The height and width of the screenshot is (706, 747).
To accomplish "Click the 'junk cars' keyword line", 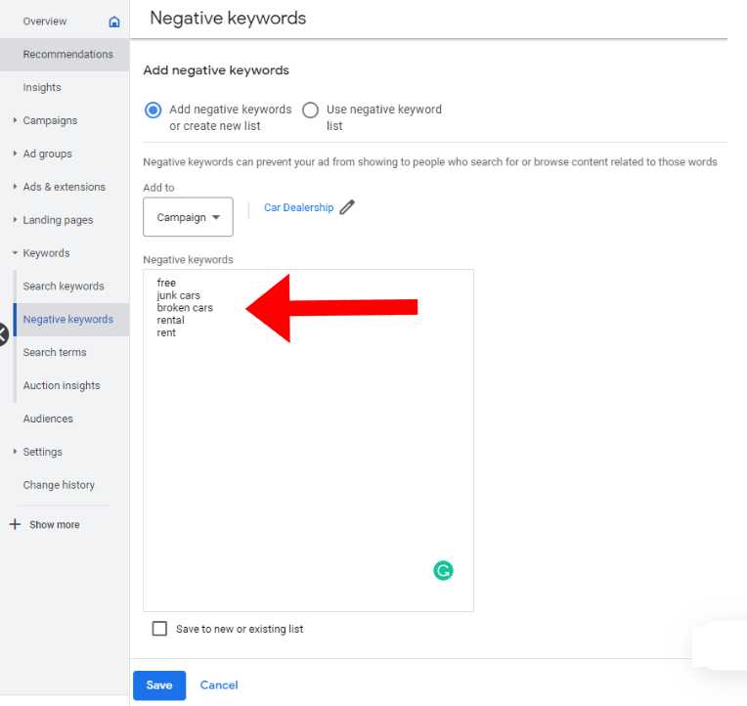I will coord(178,295).
